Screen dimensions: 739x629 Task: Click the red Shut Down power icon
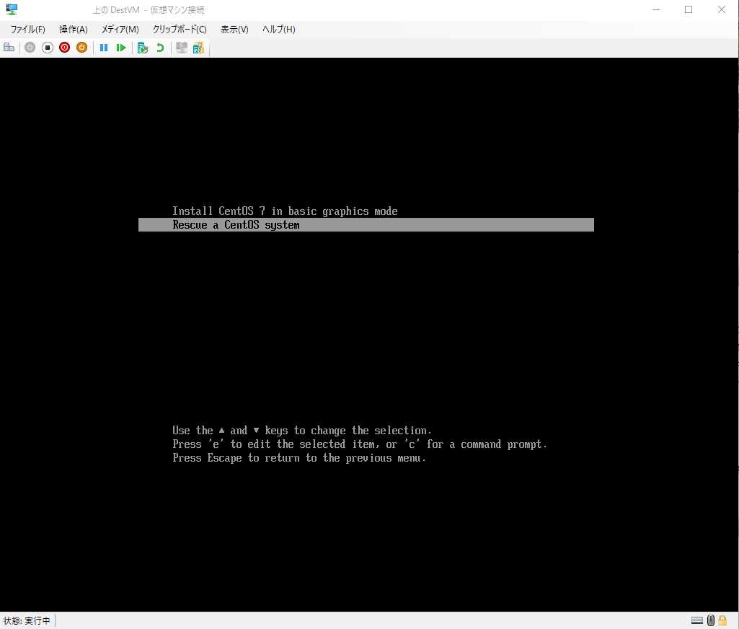(x=64, y=47)
